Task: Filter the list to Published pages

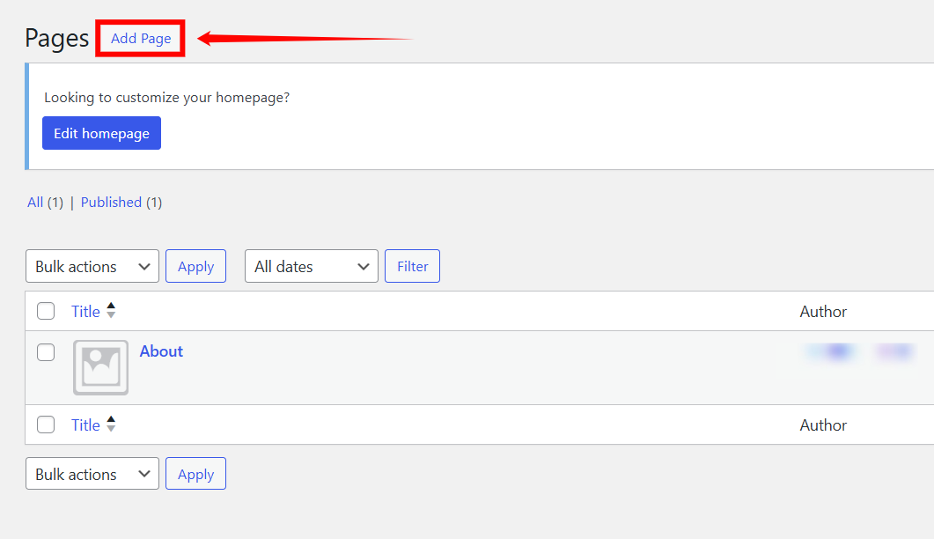Action: (111, 203)
